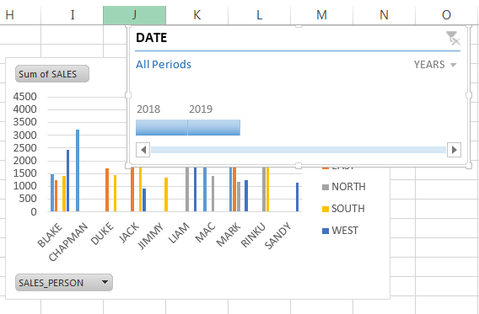Click SANDY's dark blue WEST bar
The width and height of the screenshot is (479, 314).
(297, 197)
